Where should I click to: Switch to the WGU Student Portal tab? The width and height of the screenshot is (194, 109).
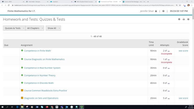pos(84,2)
